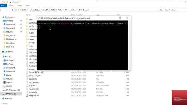Select Quick access in navigation pane
This screenshot has height=105, width=187.
[x=10, y=17]
